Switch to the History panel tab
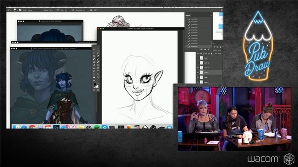Image resolution: width=298 pixels, height=167 pixels. 188,15
